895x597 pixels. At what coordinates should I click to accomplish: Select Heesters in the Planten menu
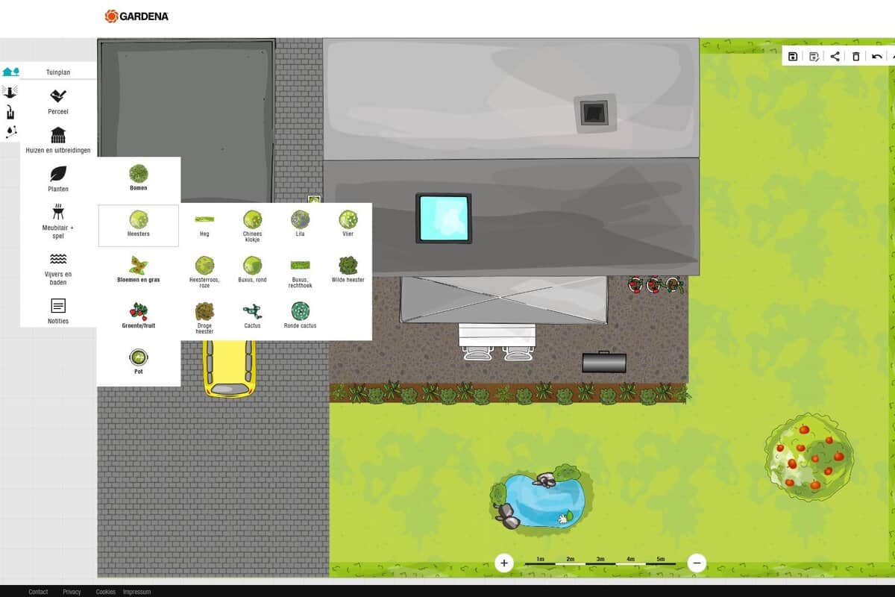pos(138,224)
